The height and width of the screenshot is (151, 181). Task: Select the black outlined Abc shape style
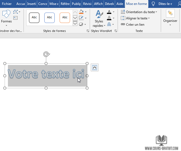pyautogui.click(x=34, y=17)
